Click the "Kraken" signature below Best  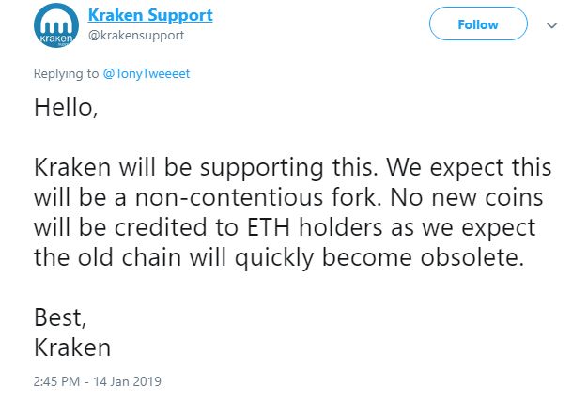tap(73, 347)
